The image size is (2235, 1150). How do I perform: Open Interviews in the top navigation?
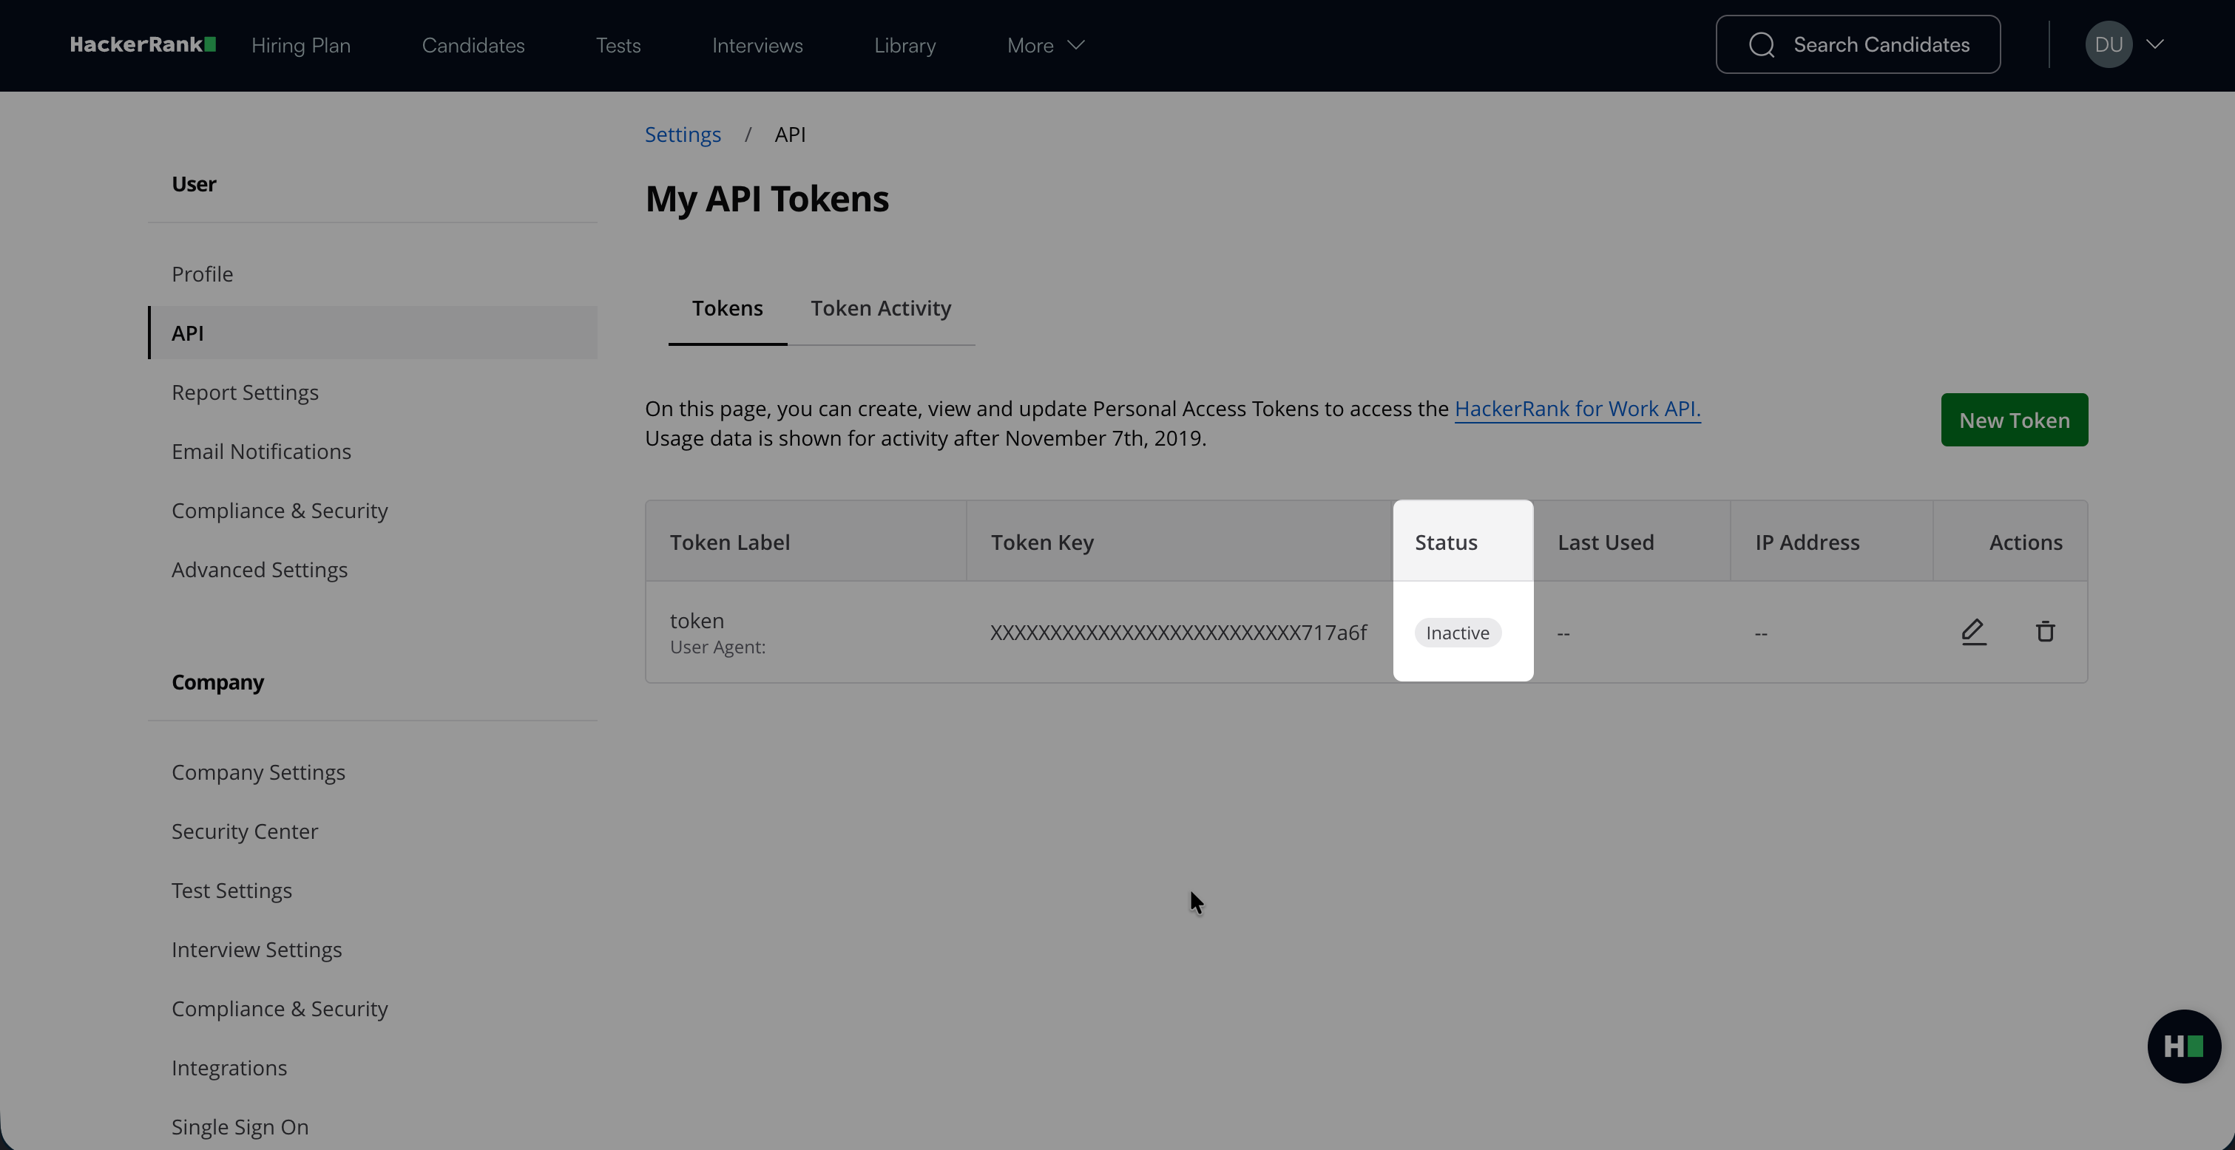click(x=757, y=45)
